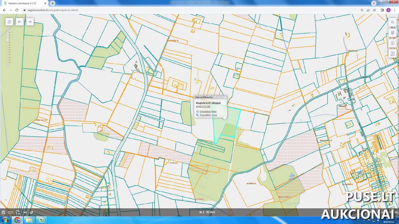The image size is (399, 224).
Task: Reload the page
Action: (x=17, y=10)
